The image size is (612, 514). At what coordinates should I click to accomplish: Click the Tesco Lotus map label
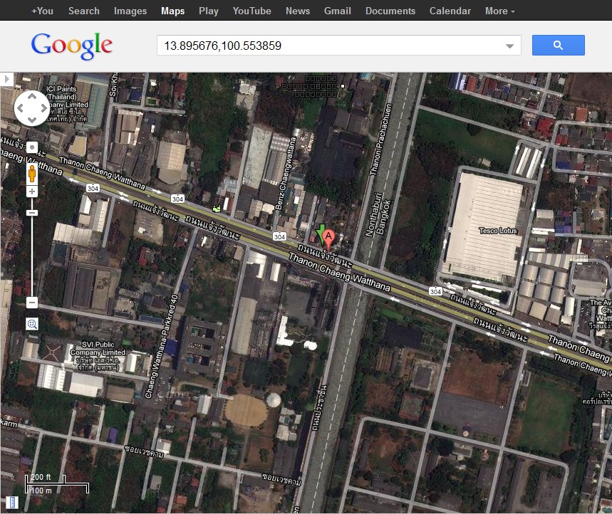(x=497, y=231)
